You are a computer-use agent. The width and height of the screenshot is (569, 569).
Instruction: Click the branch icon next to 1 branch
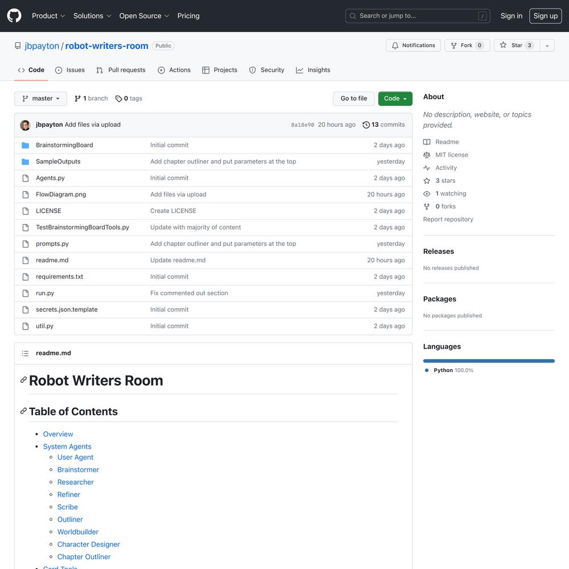[77, 98]
